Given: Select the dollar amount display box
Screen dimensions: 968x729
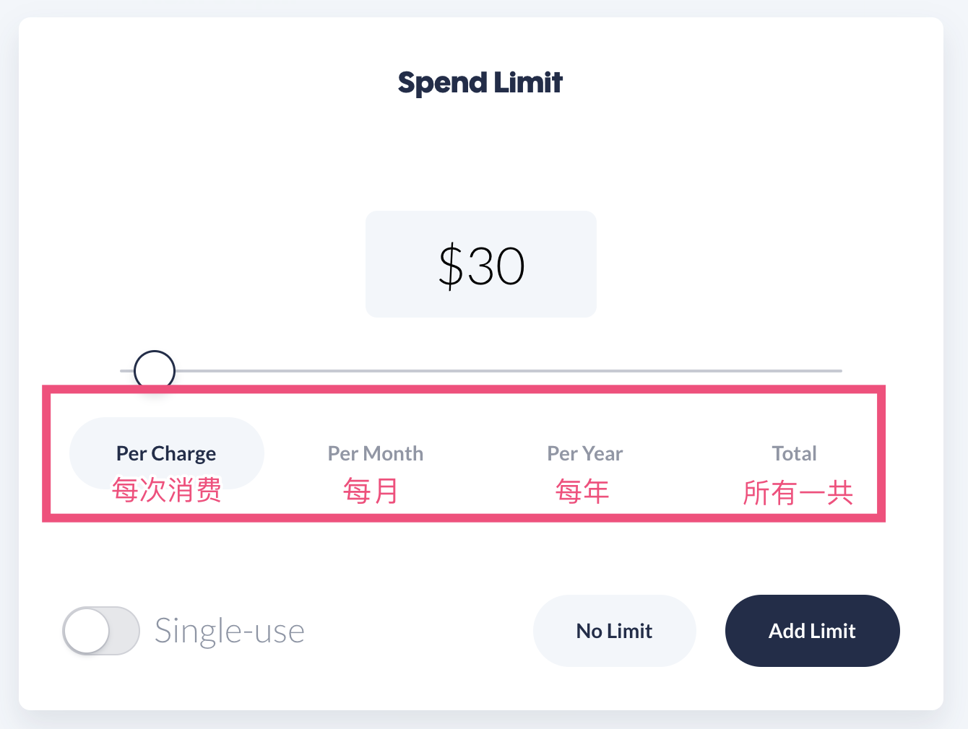Looking at the screenshot, I should coord(480,264).
